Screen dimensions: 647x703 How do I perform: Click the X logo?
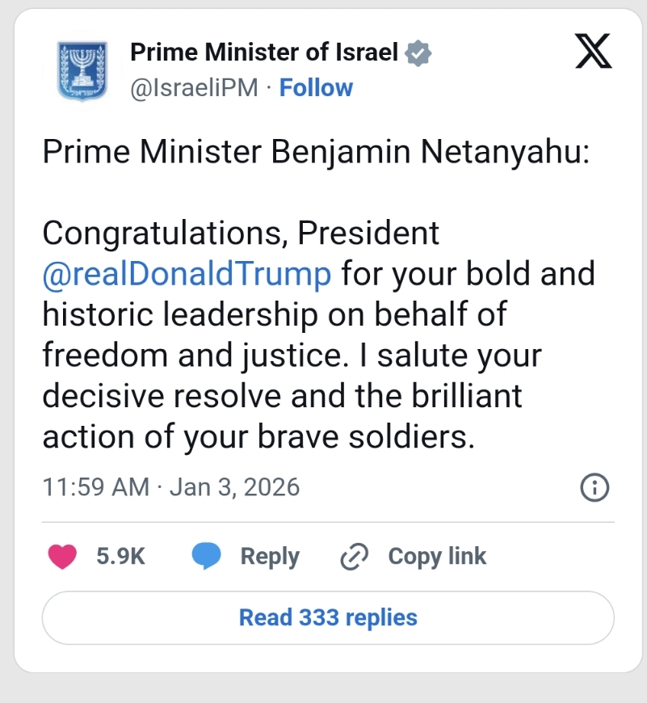point(593,53)
